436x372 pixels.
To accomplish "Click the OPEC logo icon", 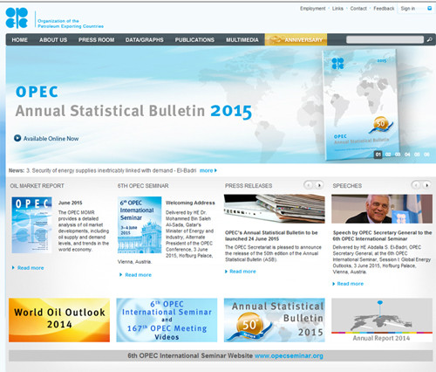I will pyautogui.click(x=17, y=18).
